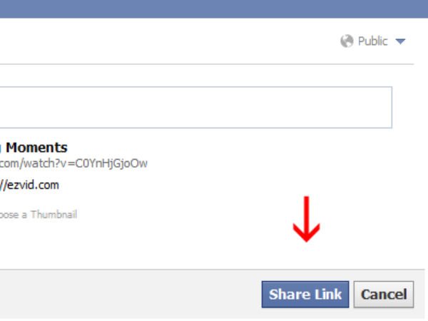This screenshot has height=321, width=428.
Task: Focus the empty message text box
Action: click(x=196, y=107)
